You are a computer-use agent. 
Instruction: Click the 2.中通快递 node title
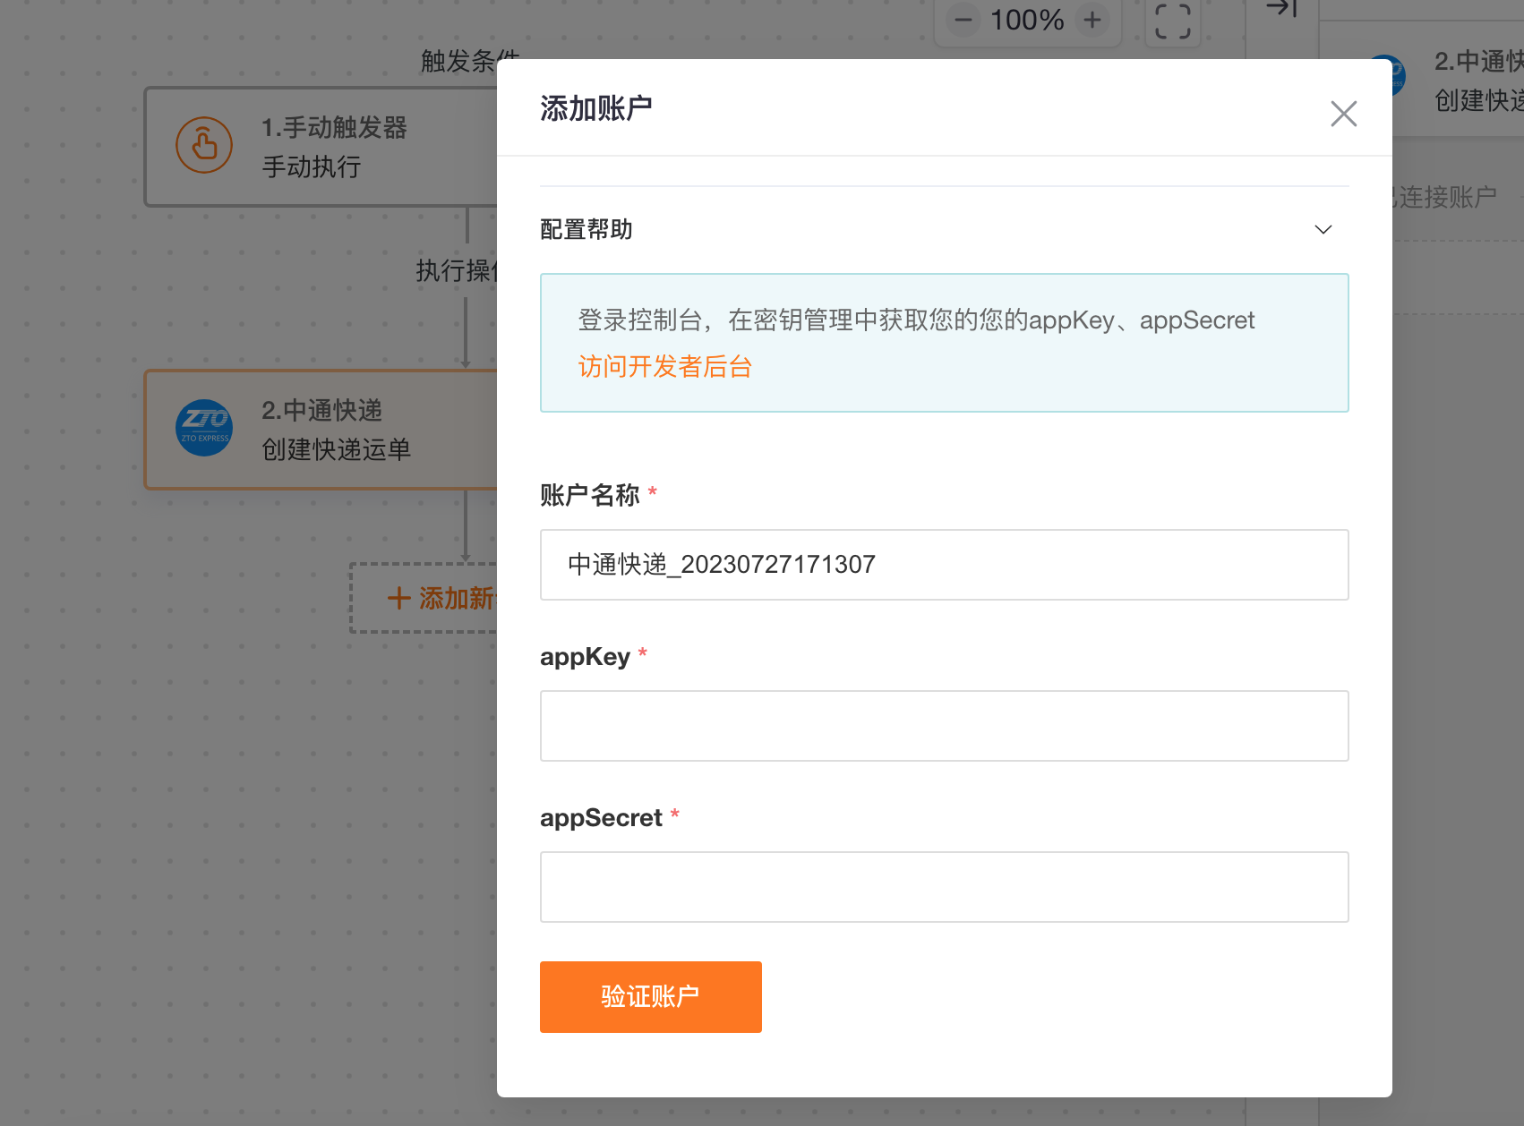pos(321,411)
